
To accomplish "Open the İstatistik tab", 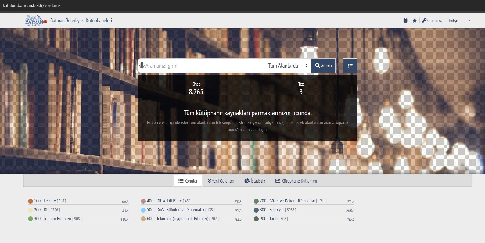I will pos(255,181).
